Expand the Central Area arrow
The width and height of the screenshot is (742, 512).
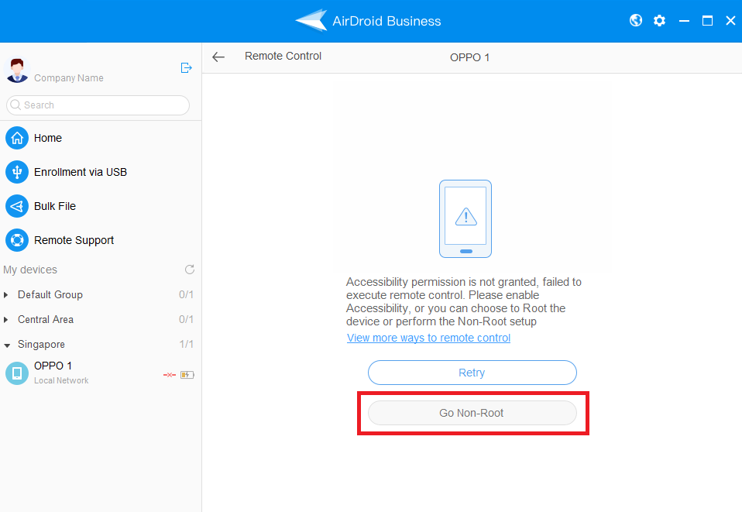pos(5,320)
